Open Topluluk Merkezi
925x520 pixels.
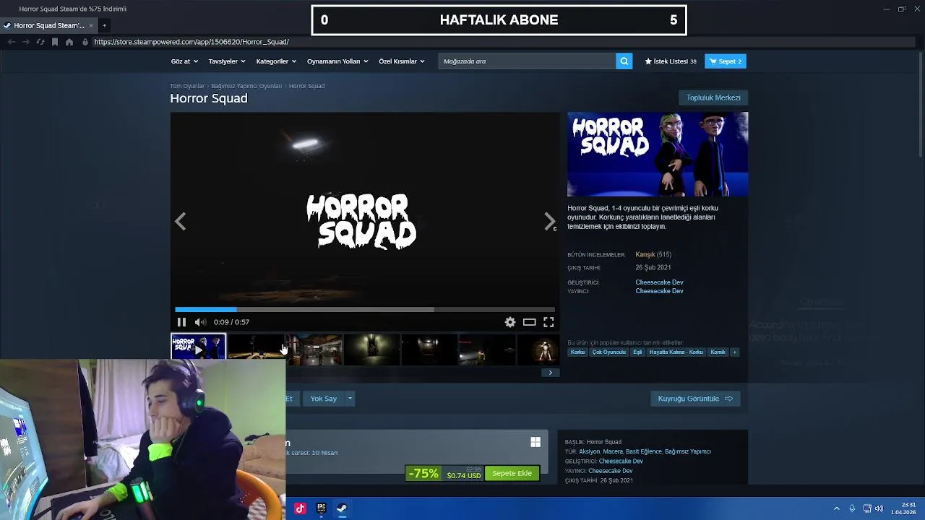tap(713, 97)
